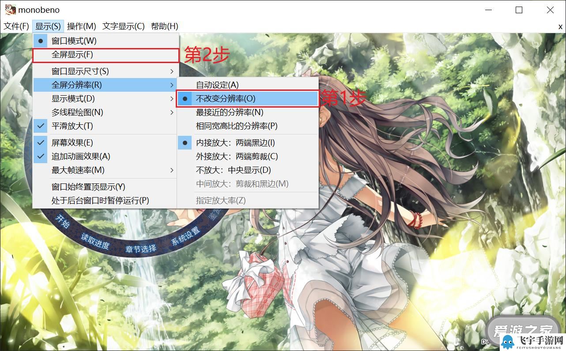Click 章节选择 on the game menu
This screenshot has height=351, width=566.
[141, 249]
